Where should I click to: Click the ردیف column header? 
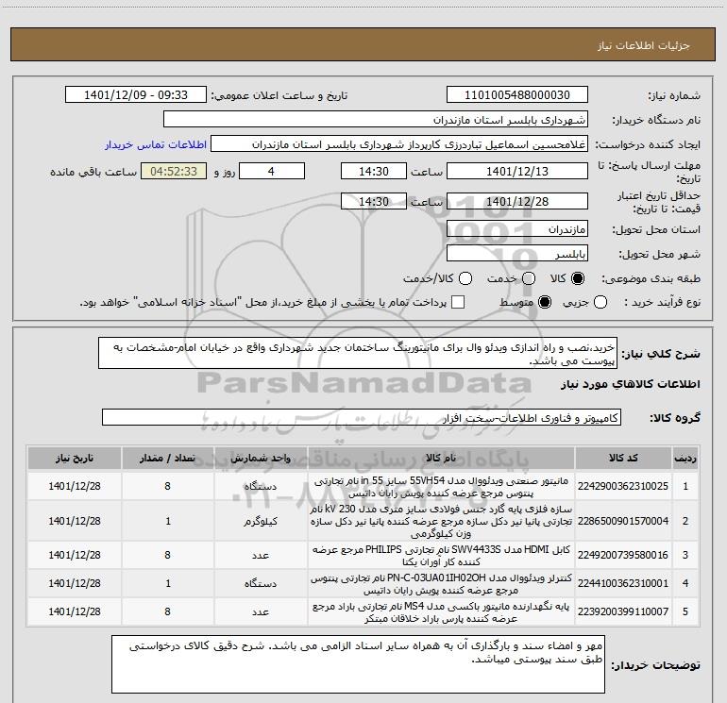pyautogui.click(x=685, y=458)
